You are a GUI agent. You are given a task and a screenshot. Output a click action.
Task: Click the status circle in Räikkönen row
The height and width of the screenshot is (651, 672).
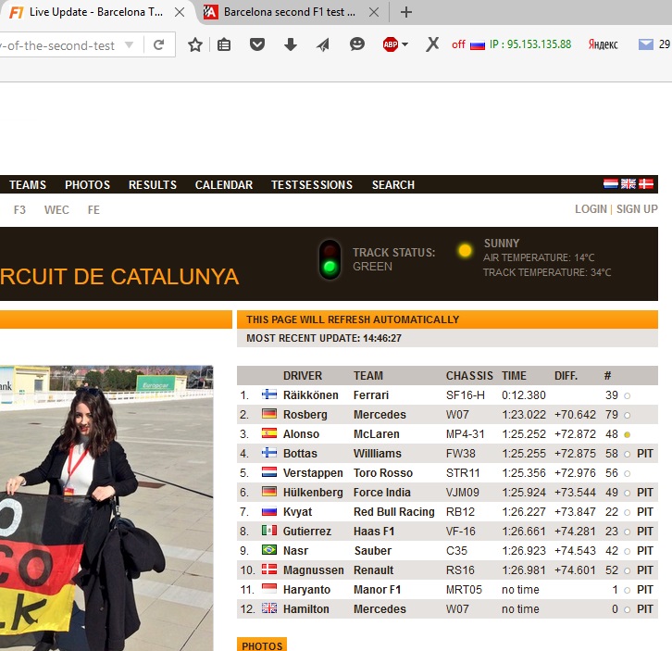click(x=627, y=395)
